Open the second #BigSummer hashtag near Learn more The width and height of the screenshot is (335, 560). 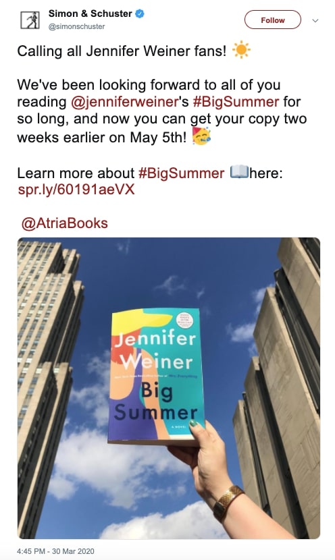(x=181, y=173)
